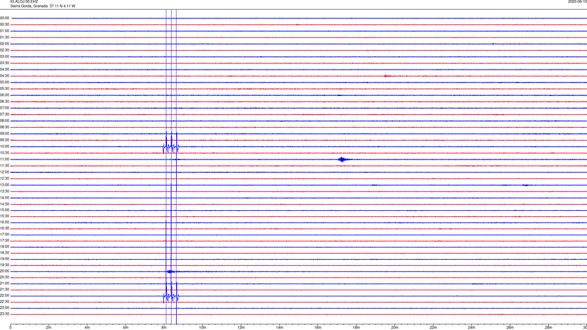This screenshot has height=330, width=587.
Task: Select the 14:30 trace time label
Action: point(4,204)
